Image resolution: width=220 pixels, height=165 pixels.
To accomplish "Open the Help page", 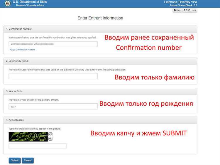I will pos(177,10).
